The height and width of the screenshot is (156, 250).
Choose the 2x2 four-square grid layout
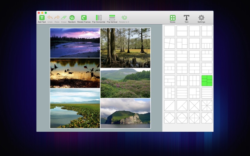[x=207, y=31]
